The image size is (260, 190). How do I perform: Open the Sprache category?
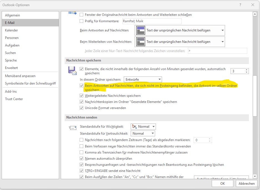click(30, 60)
